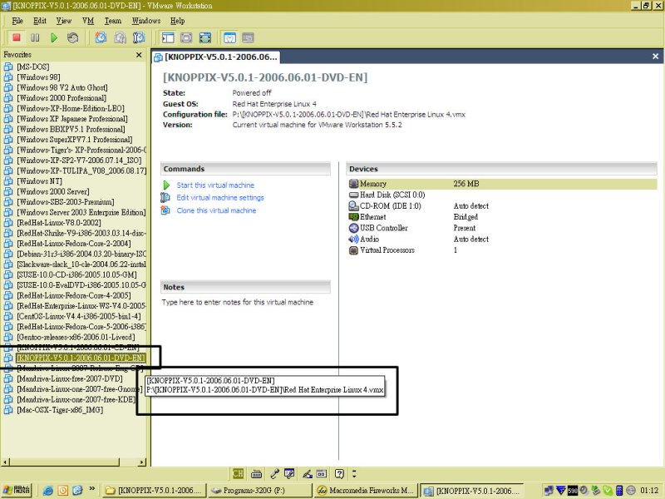Image resolution: width=665 pixels, height=499 pixels.
Task: Click the Favorites horizontal scrollbar left arrow
Action: [6, 462]
